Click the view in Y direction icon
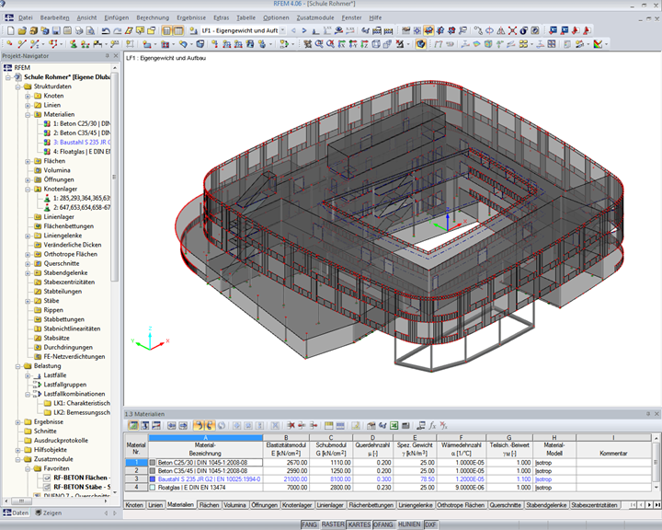The height and width of the screenshot is (530, 662). click(353, 44)
